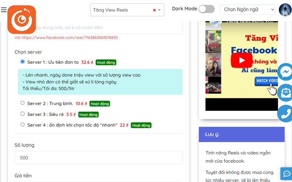Click the Lưu ý panel header
Screen dimensions: 292x182
click(242, 134)
